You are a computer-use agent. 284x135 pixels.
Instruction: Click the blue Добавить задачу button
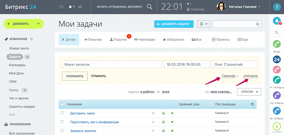(174, 24)
